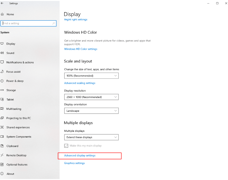The width and height of the screenshot is (228, 180).
Task: Close the Settings window
Action: tap(226, 3)
